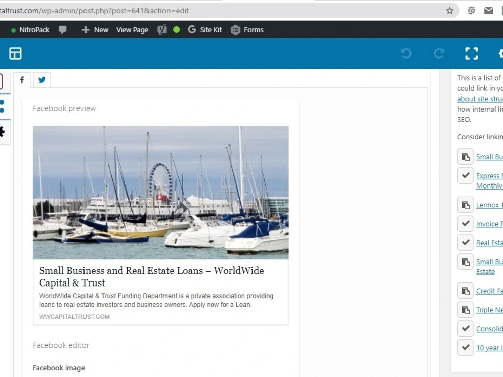This screenshot has width=503, height=377.
Task: Copy the Triple Ne... suggestion link
Action: click(465, 310)
